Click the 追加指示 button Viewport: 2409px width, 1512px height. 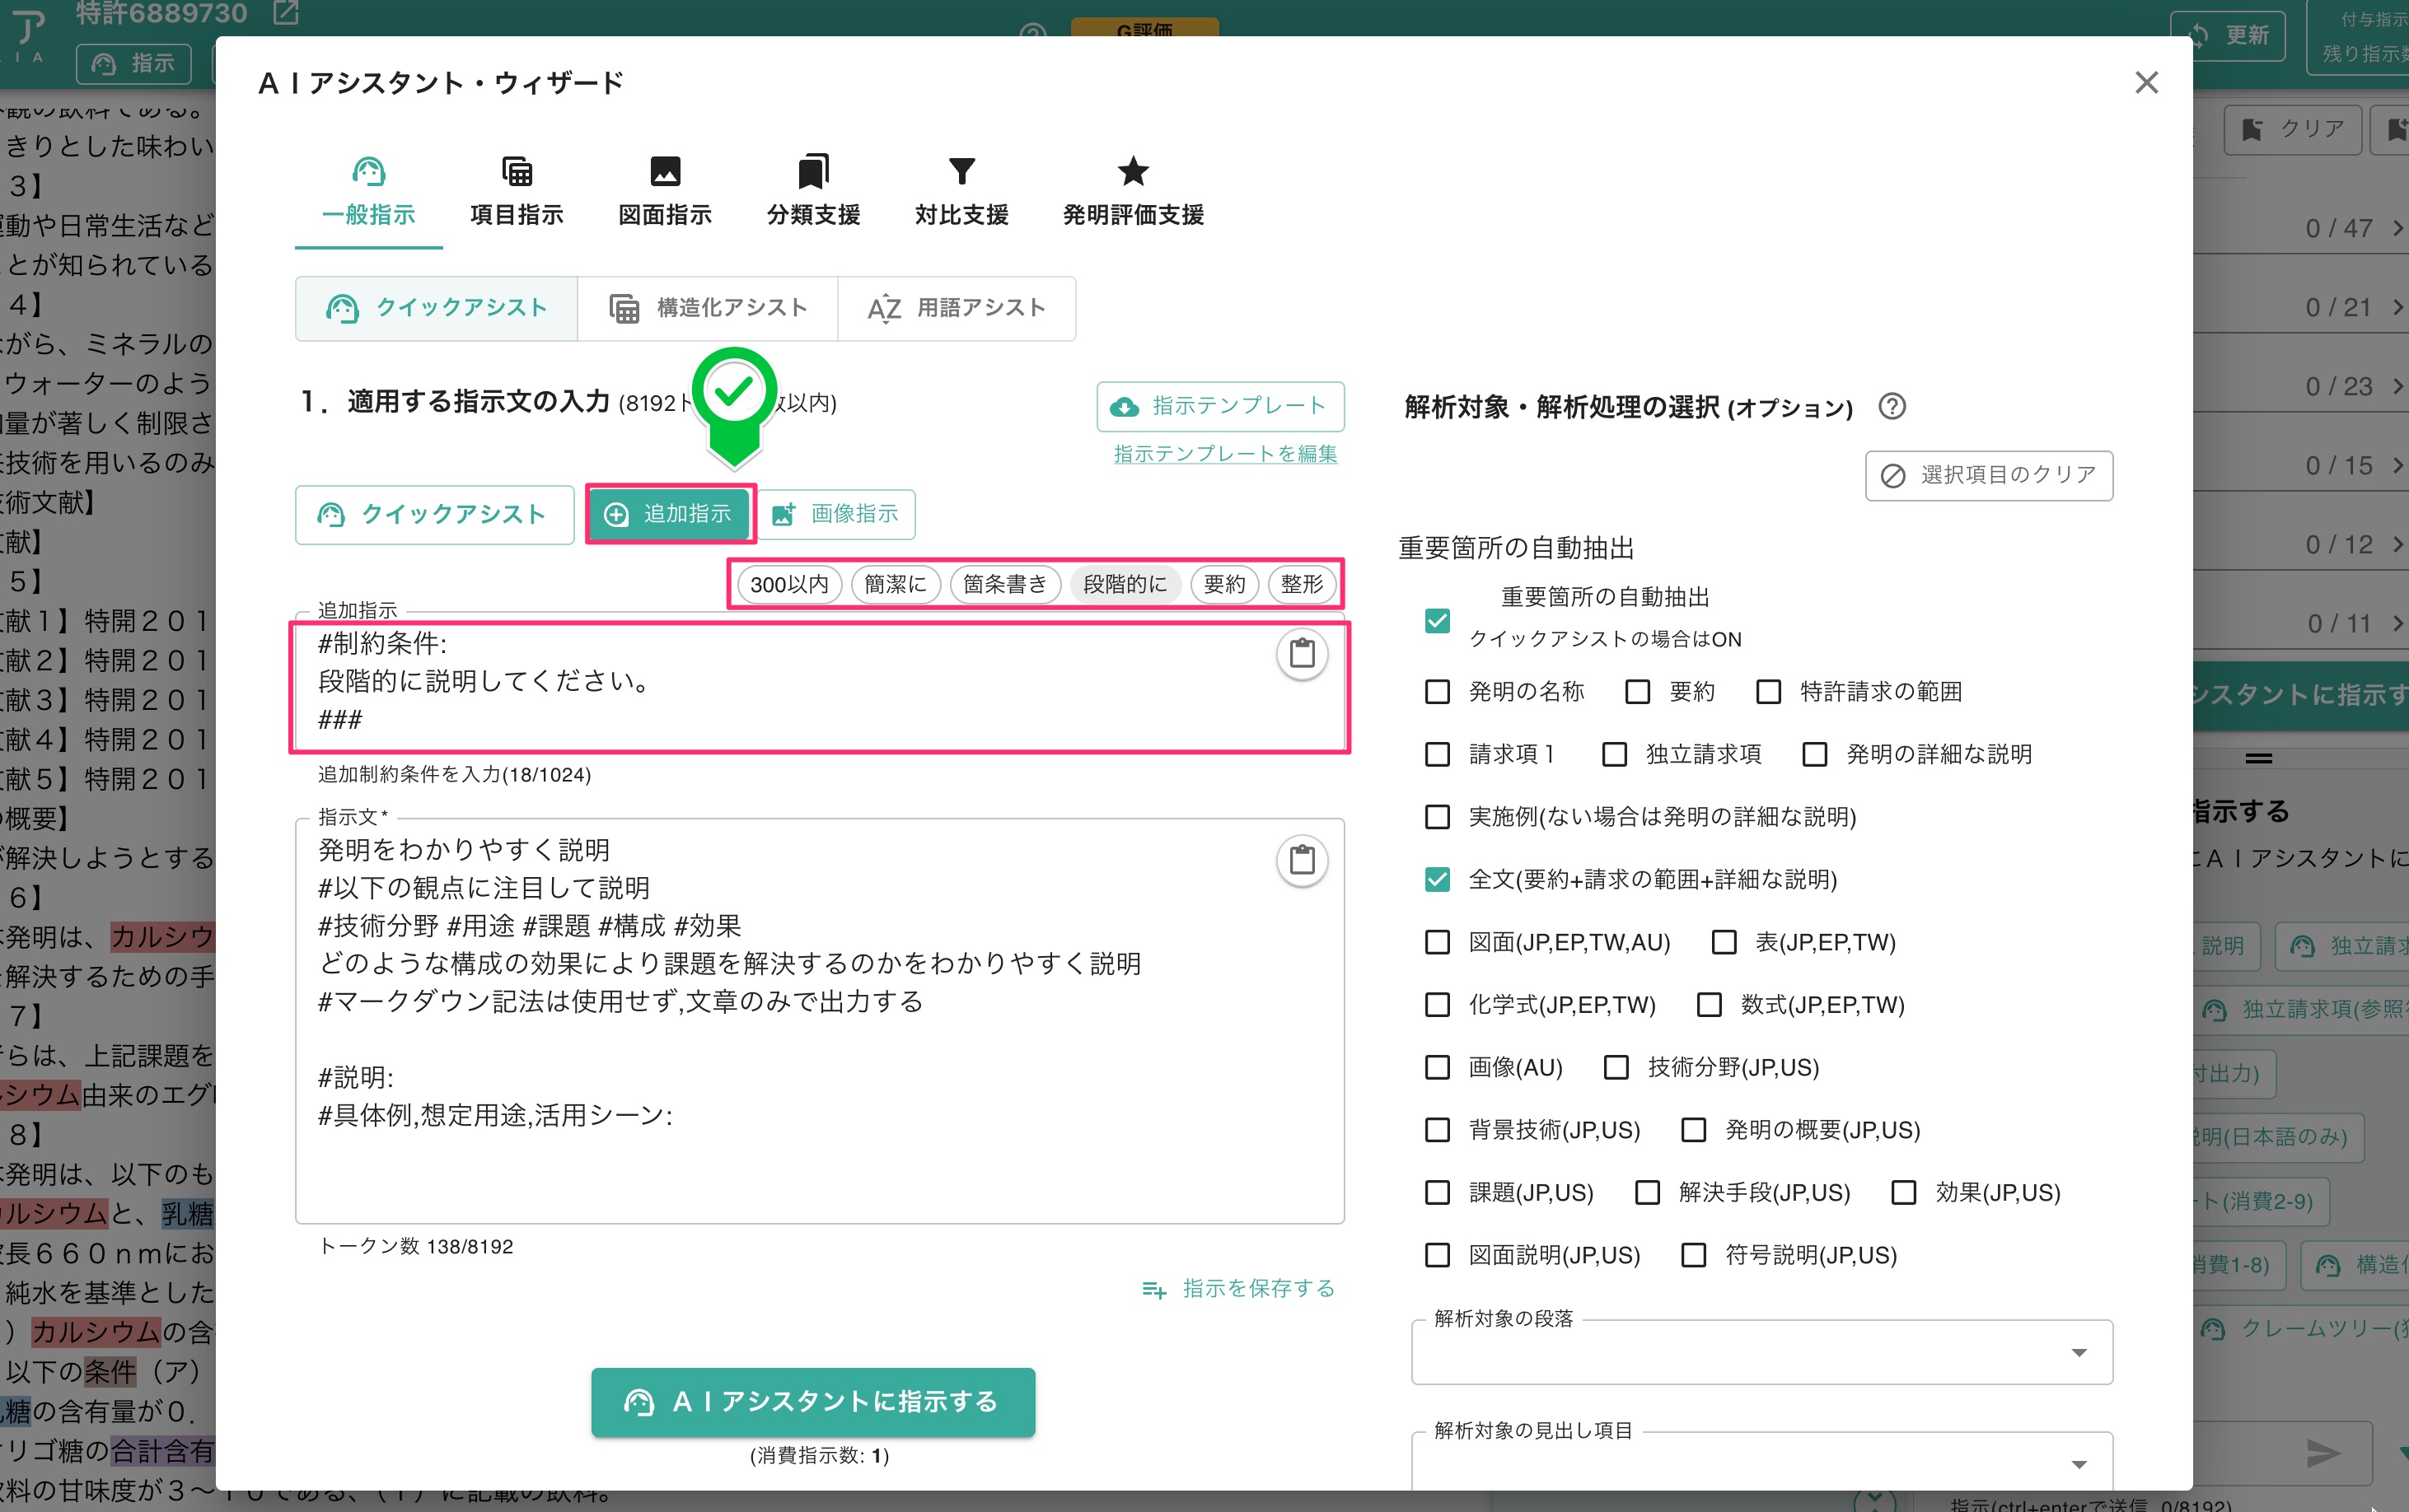click(671, 514)
